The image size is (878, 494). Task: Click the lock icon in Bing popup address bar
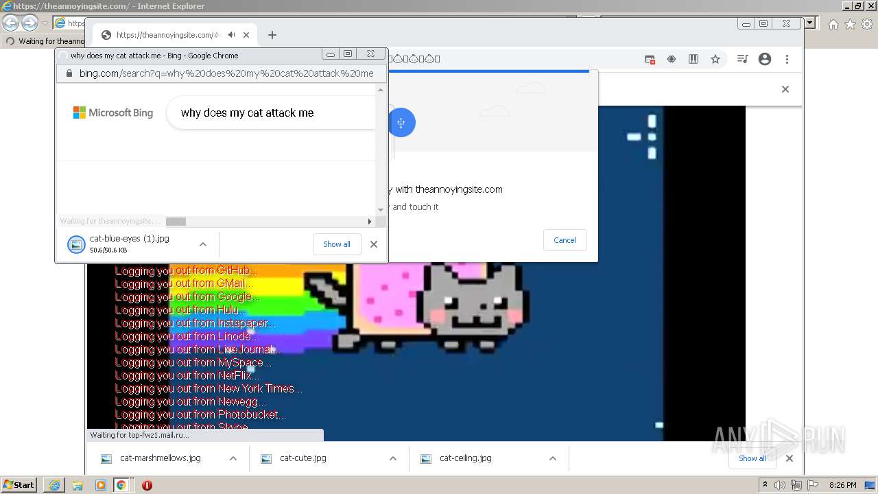pos(69,73)
